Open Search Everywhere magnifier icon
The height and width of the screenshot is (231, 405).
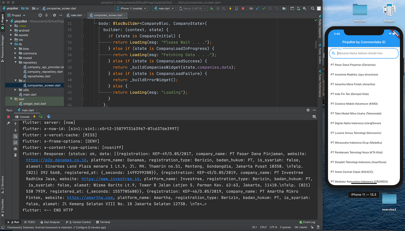[313, 8]
